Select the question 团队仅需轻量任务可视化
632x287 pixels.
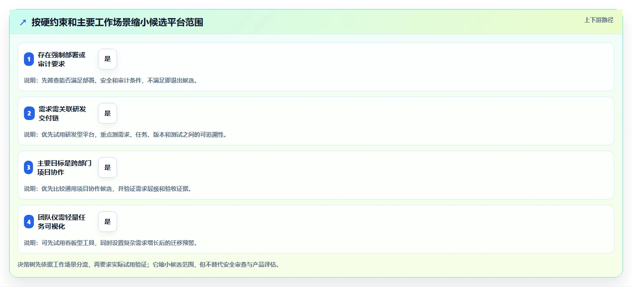pos(61,222)
